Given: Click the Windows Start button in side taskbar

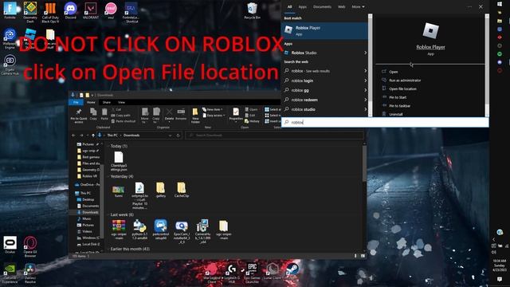Looking at the screenshot, I should point(500,4).
